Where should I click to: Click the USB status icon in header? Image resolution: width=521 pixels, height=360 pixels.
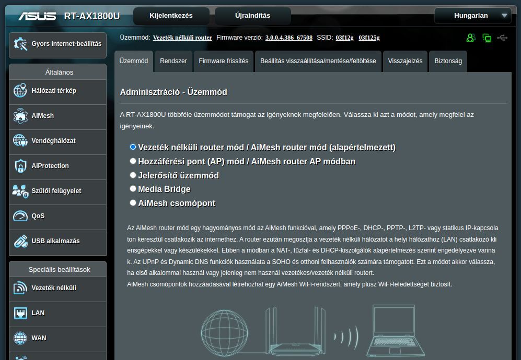502,38
